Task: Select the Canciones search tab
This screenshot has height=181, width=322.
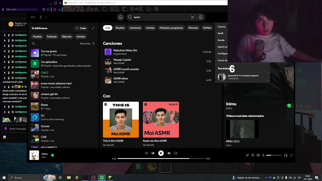Action: (135, 28)
